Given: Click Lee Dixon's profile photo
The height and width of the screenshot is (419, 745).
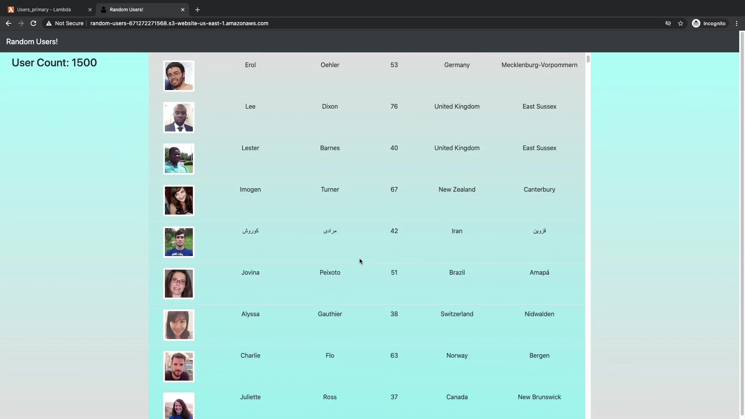Looking at the screenshot, I should [x=178, y=118].
